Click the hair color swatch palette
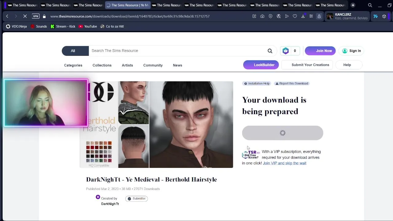393x221 pixels. click(99, 152)
